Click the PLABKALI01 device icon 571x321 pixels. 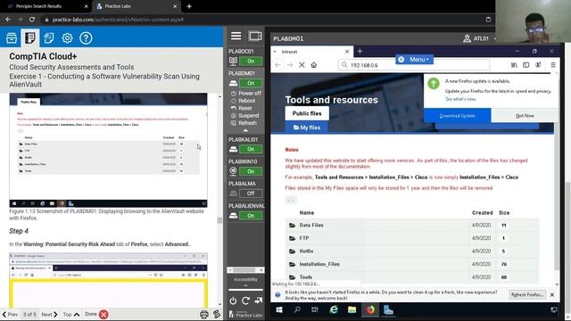pos(233,149)
